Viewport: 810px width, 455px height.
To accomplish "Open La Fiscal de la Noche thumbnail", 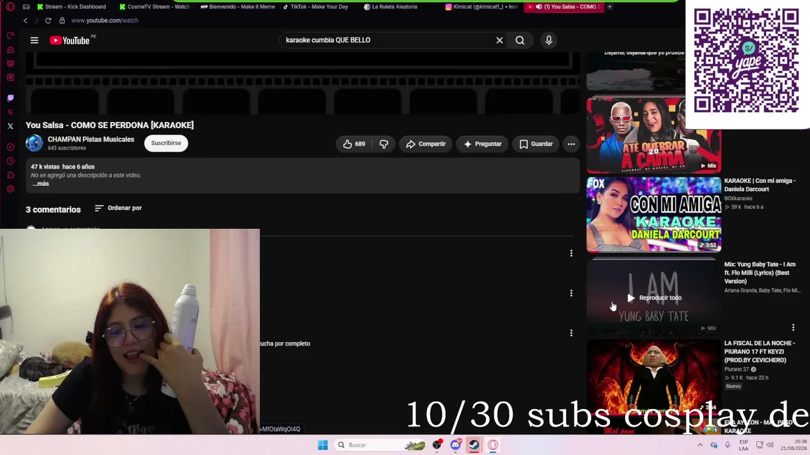I will pyautogui.click(x=653, y=378).
